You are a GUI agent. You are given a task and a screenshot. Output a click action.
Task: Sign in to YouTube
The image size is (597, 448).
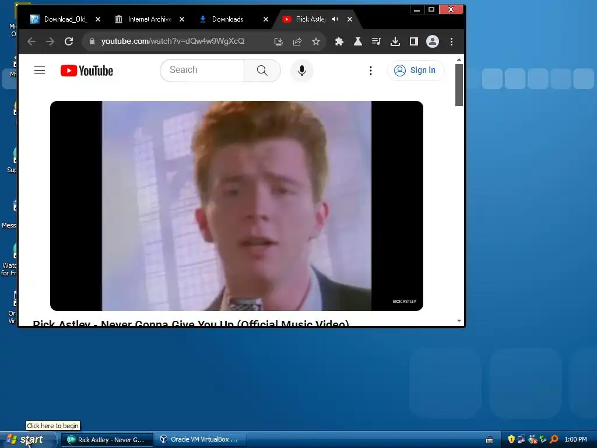click(x=415, y=71)
